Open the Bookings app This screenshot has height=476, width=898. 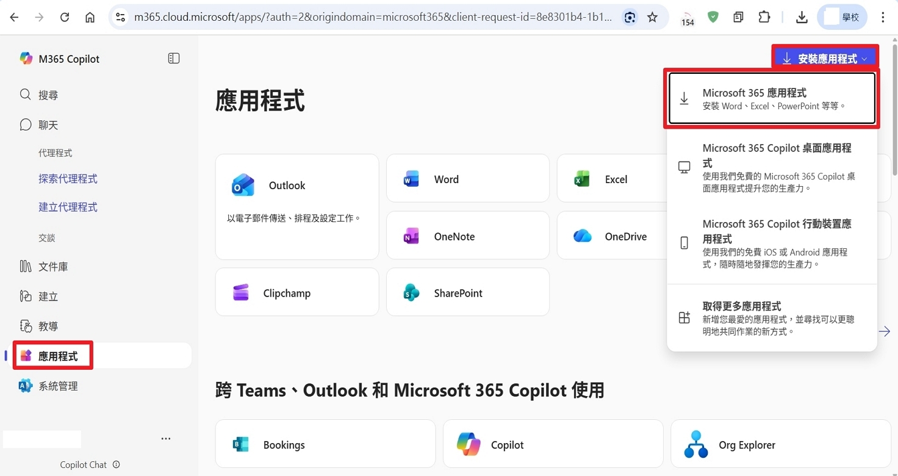click(x=325, y=445)
